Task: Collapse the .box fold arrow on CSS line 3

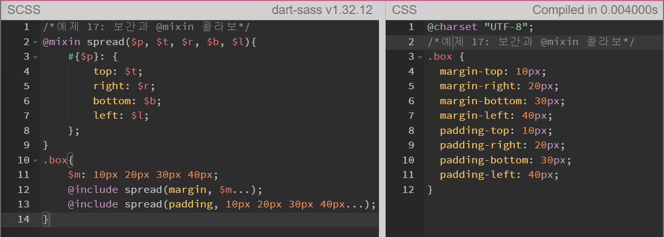Action: tap(420, 57)
